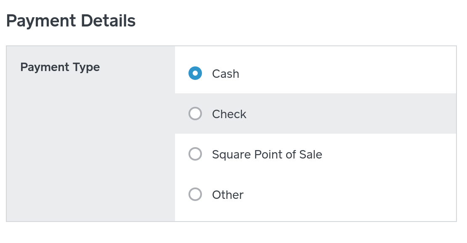Pick the Other radio button
The height and width of the screenshot is (243, 467).
[x=195, y=194]
